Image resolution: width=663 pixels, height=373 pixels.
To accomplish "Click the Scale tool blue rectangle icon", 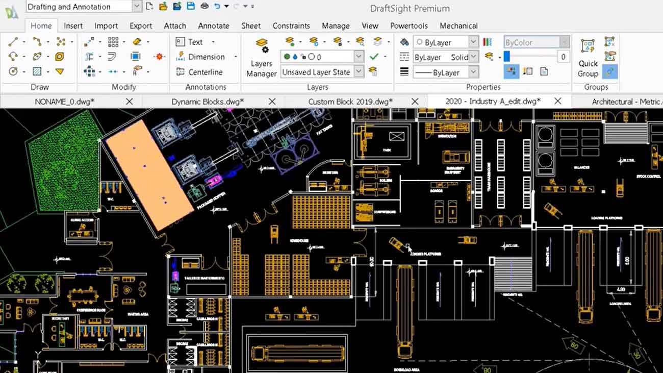I will [x=136, y=57].
